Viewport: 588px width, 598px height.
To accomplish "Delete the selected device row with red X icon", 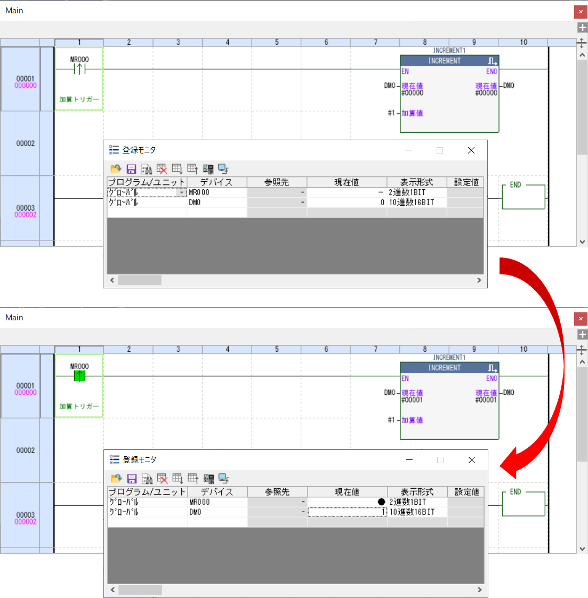I will click(163, 169).
